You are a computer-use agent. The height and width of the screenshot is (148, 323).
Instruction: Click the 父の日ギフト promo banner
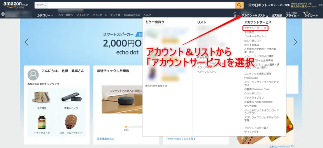tap(269, 5)
